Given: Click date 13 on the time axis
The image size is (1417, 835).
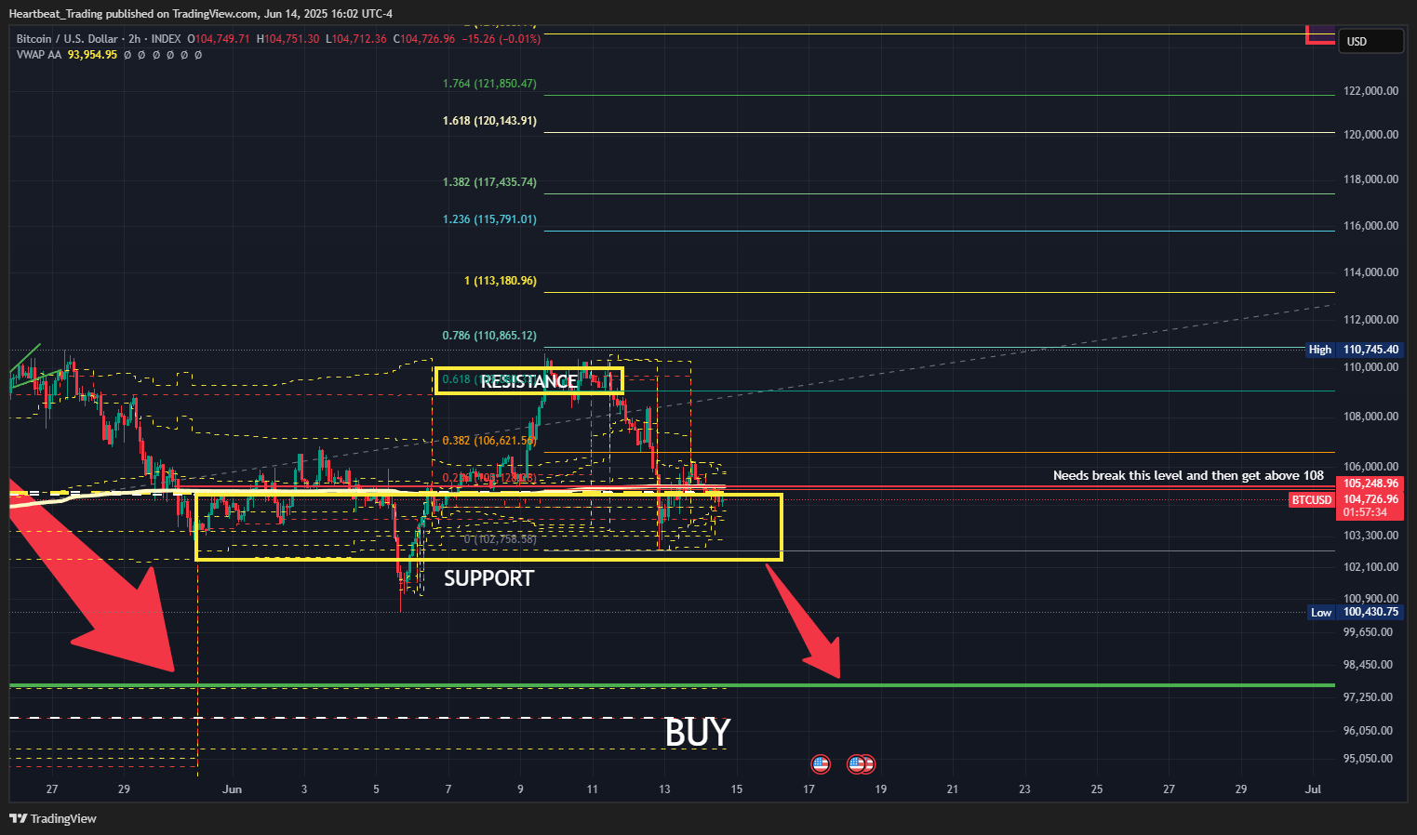Looking at the screenshot, I should click(664, 789).
